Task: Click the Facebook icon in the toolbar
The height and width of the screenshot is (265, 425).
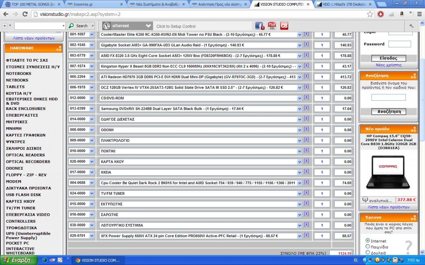Action: coord(260,26)
